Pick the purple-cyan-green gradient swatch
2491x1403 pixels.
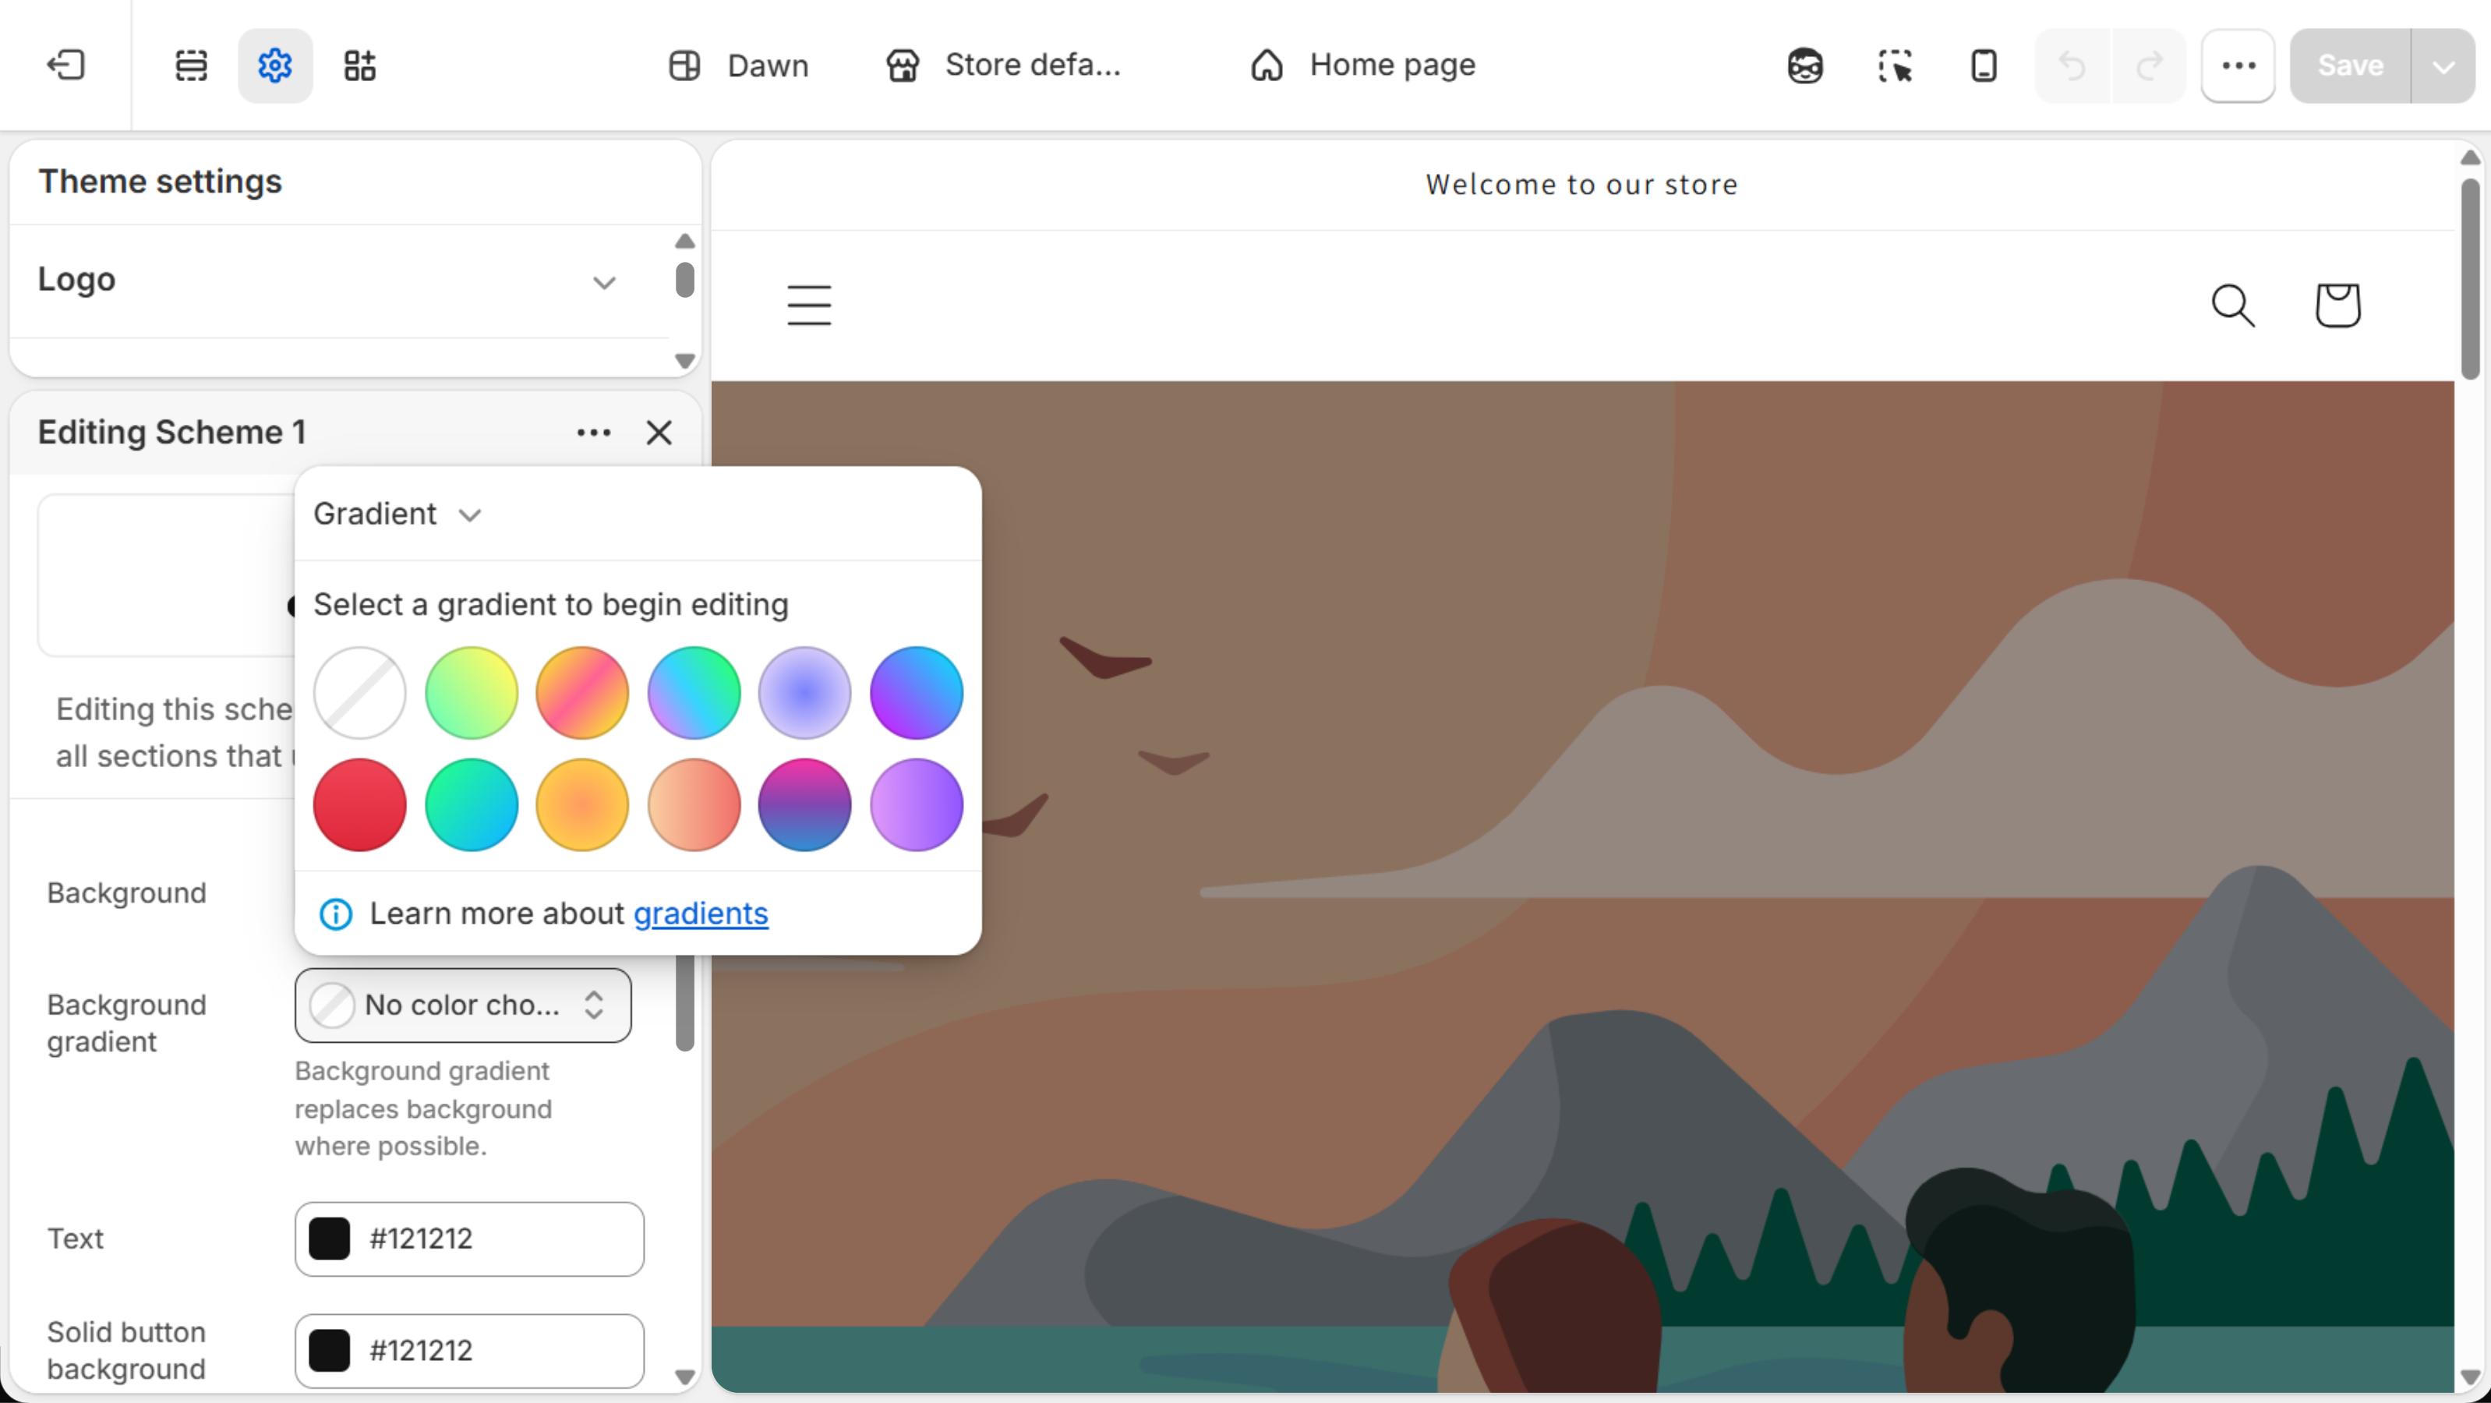[694, 692]
